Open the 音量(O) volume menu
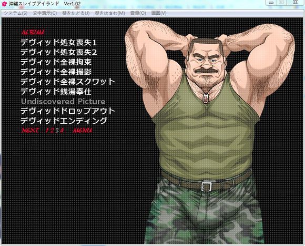Viewport: 305px width, 246px height. click(138, 13)
